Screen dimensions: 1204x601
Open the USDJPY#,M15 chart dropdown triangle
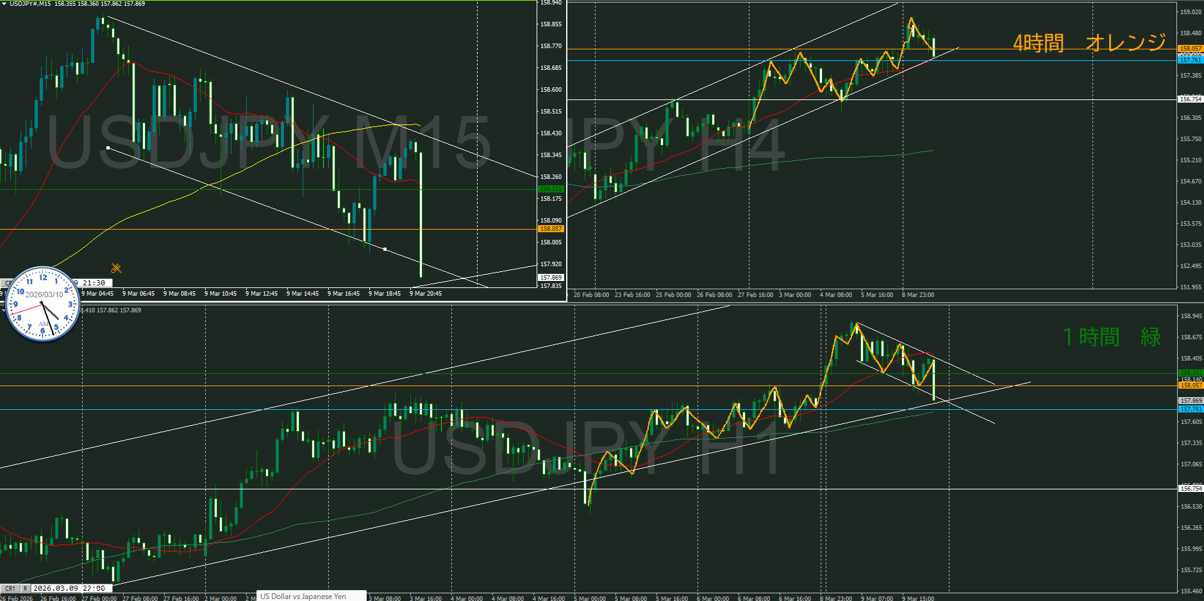click(x=4, y=4)
